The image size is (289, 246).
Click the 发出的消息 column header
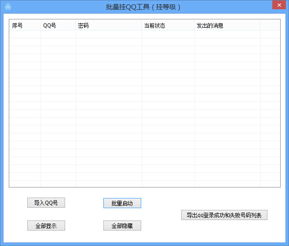tap(227, 25)
